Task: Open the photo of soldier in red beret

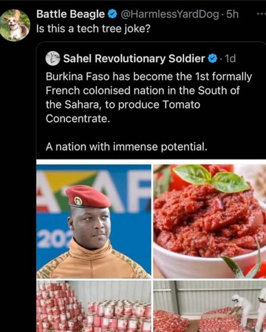Action: 94,221
